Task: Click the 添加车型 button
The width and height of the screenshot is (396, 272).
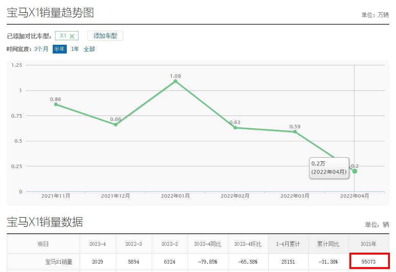Action: [105, 36]
